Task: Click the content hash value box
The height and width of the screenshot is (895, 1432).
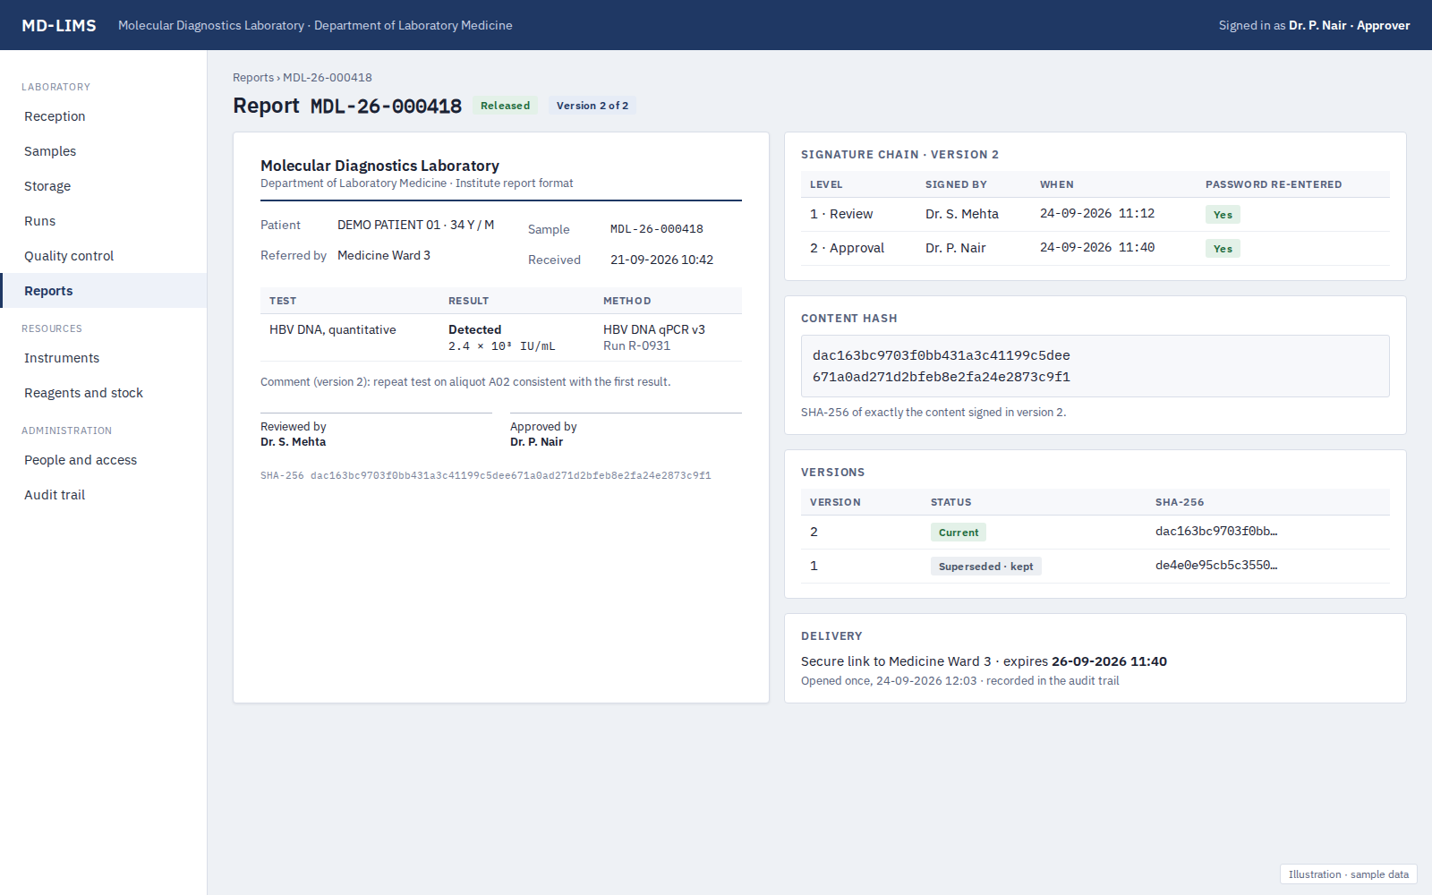Action: (x=1095, y=366)
